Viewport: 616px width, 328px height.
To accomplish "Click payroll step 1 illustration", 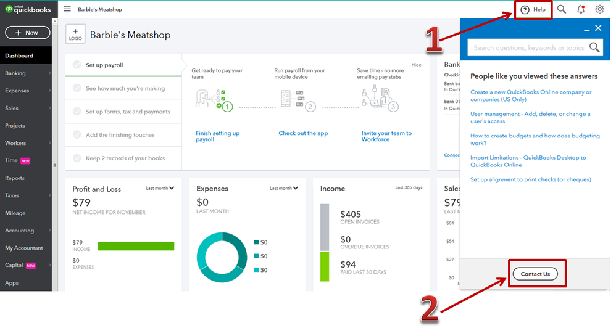I will (x=214, y=100).
